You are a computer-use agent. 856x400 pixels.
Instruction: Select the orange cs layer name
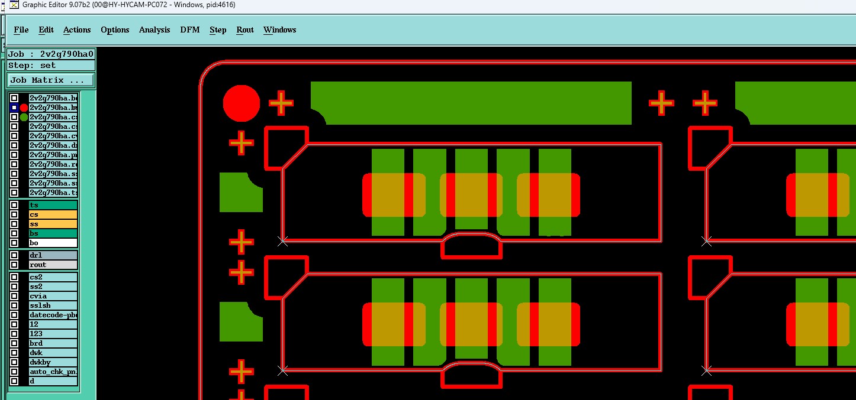coord(53,214)
